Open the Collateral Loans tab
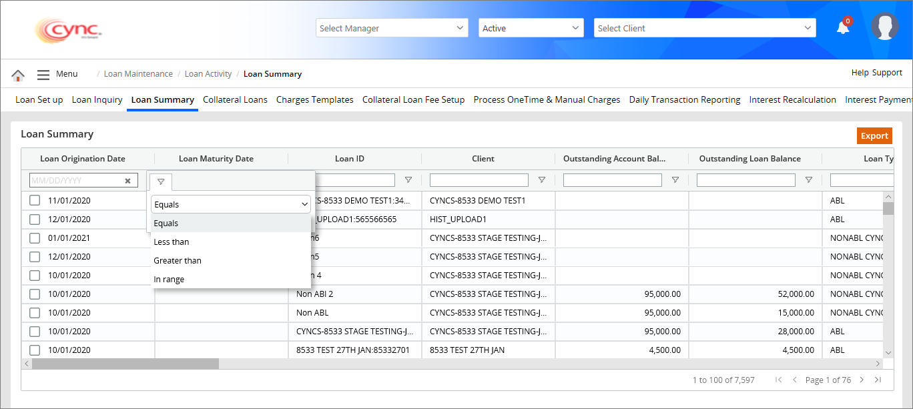The image size is (913, 409). 235,100
